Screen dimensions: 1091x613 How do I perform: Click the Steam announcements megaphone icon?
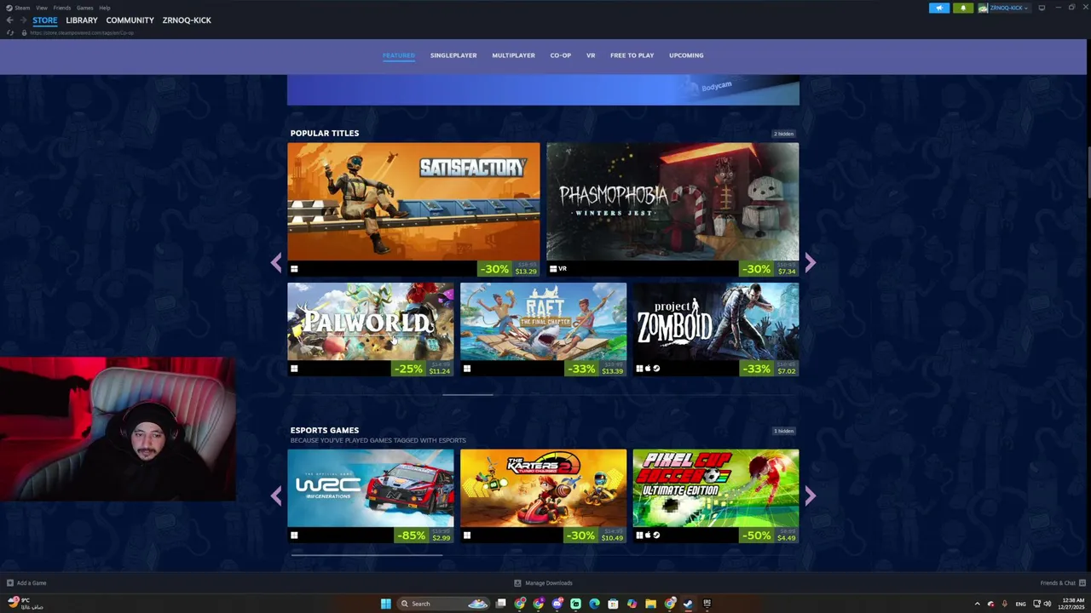coord(938,8)
